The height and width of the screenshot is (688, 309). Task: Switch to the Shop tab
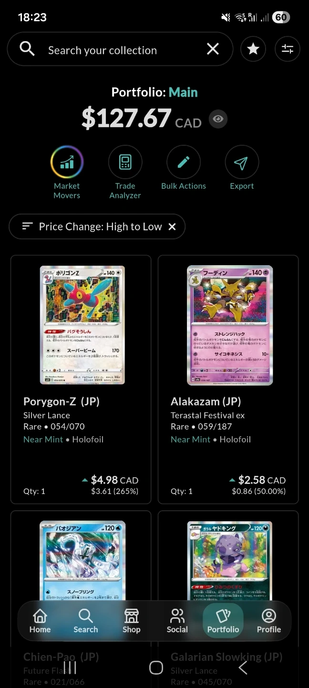(132, 621)
